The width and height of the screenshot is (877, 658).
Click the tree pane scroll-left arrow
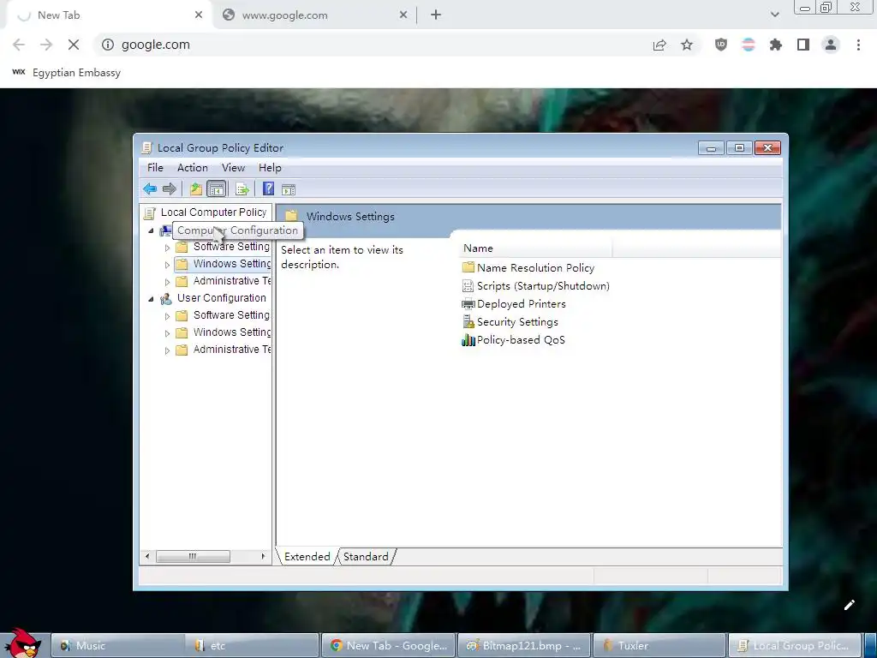click(x=147, y=556)
